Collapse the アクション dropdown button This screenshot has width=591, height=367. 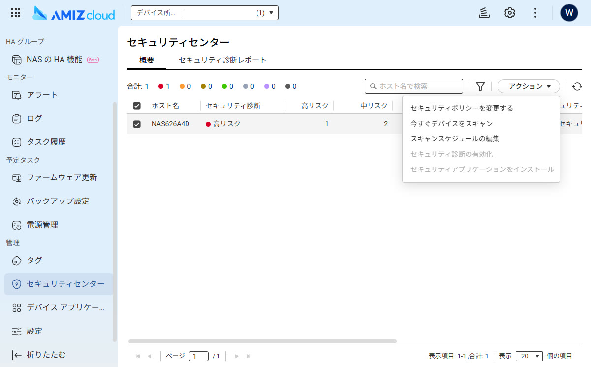(529, 86)
